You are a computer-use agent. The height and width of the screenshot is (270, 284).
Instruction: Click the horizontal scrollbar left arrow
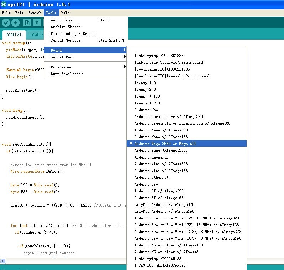click(3, 261)
